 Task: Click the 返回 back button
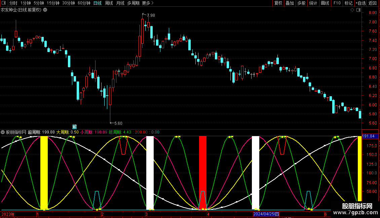pyautogui.click(x=373, y=3)
